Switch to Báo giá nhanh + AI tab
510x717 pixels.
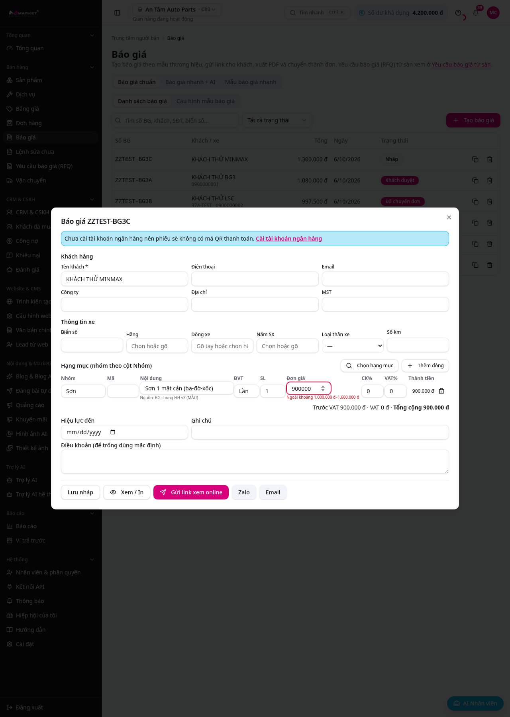click(x=190, y=82)
